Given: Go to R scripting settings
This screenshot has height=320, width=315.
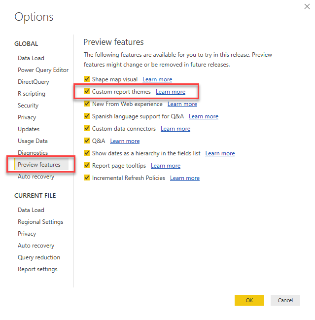Looking at the screenshot, I should (x=32, y=94).
